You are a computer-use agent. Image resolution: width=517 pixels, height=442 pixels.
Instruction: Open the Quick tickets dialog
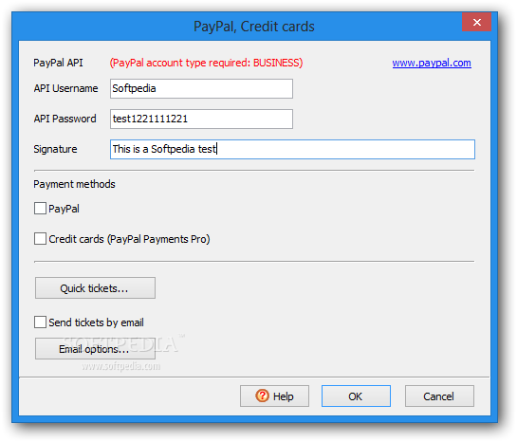point(95,288)
